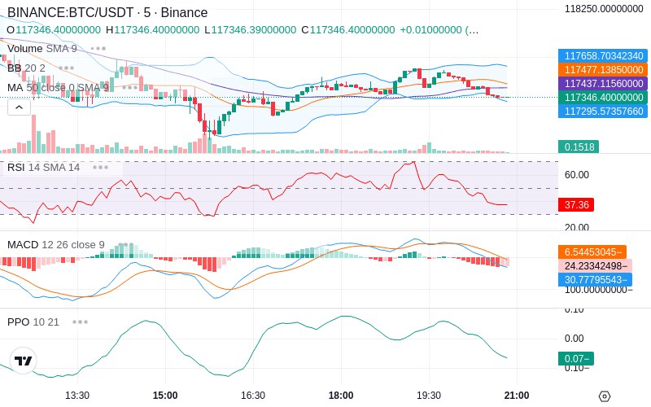
Task: Click the high price value H117346.40
Action: tap(152, 30)
